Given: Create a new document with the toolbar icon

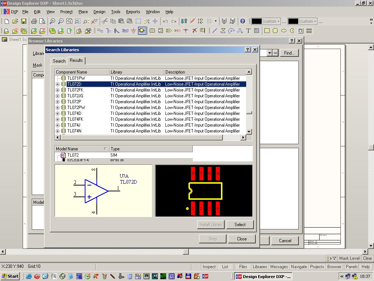Looking at the screenshot, I should (x=7, y=21).
